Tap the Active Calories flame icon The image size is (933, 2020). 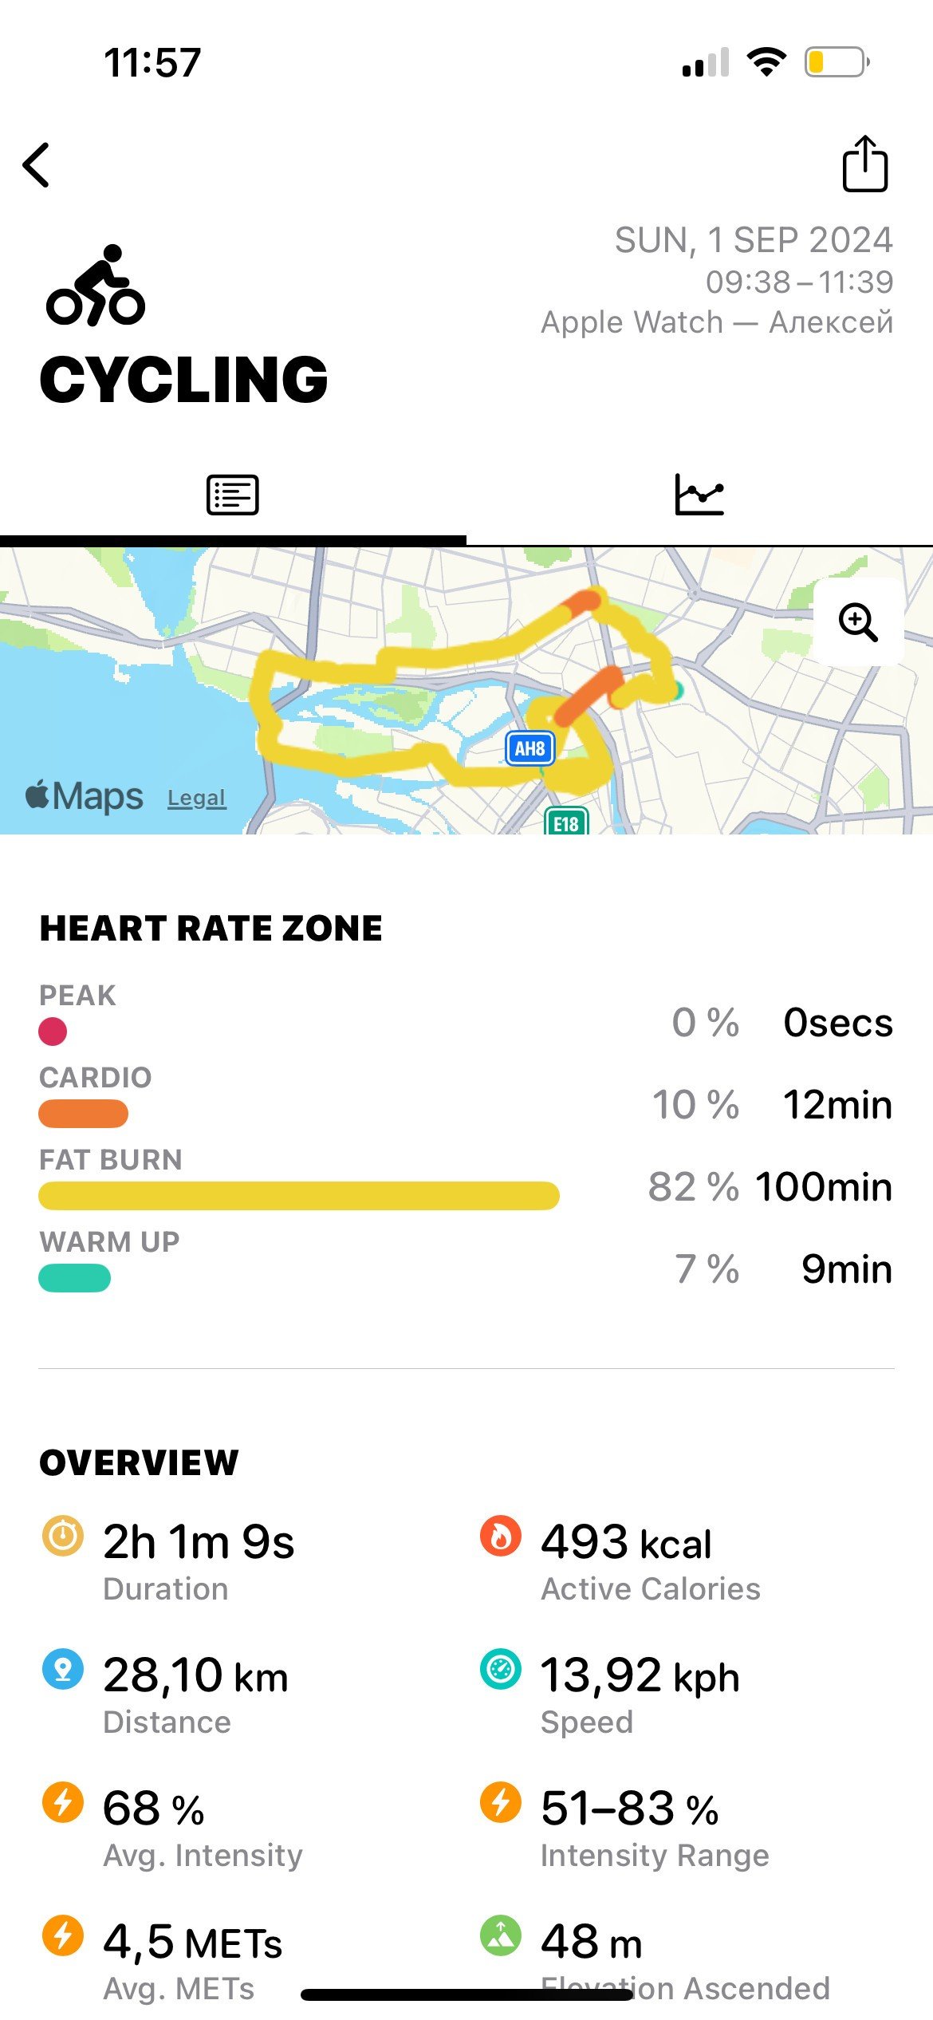pyautogui.click(x=501, y=1535)
